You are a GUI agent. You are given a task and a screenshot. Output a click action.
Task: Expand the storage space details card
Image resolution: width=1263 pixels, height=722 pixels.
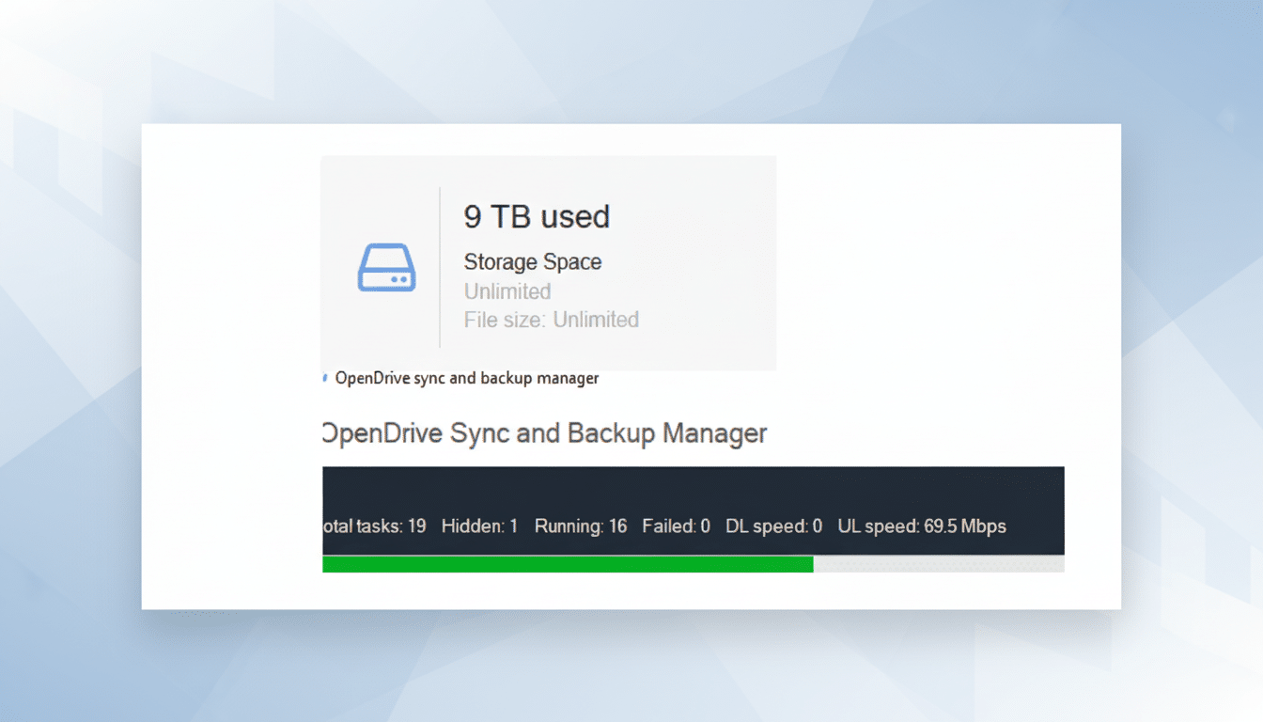pyautogui.click(x=549, y=263)
